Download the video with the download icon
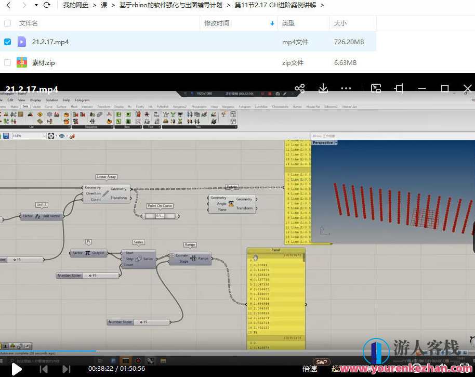Screen dimensions: 475x377 (323, 88)
